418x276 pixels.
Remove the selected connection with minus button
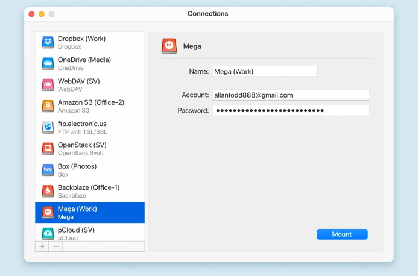55,246
